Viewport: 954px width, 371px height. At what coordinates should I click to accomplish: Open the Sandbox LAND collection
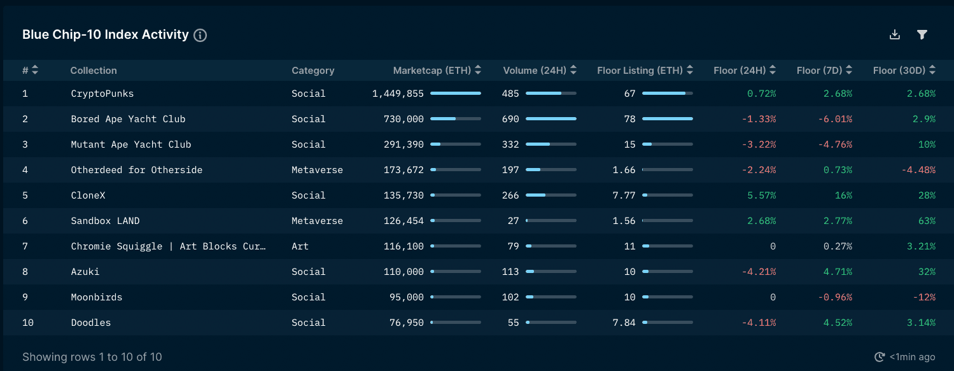click(x=105, y=221)
